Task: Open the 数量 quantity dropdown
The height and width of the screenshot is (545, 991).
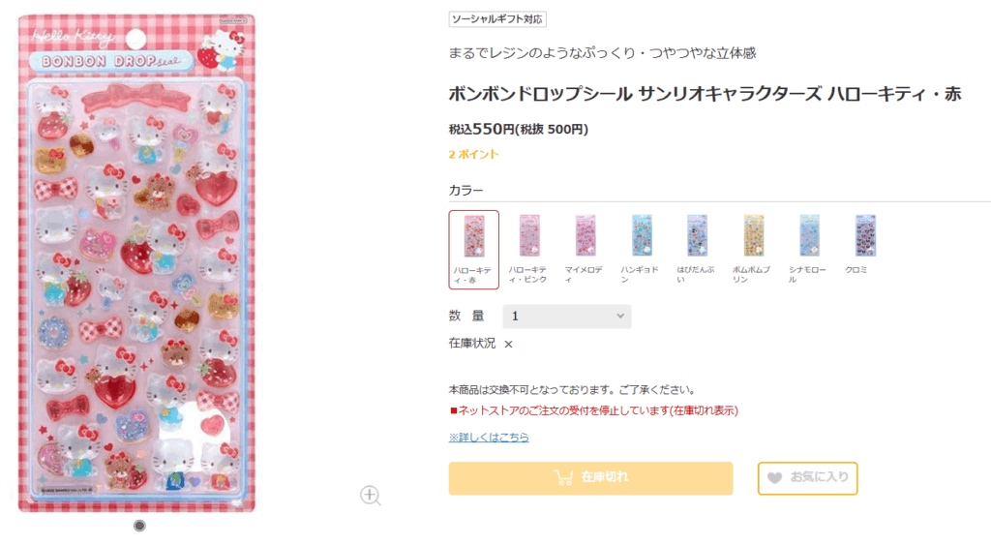Action: pos(567,317)
